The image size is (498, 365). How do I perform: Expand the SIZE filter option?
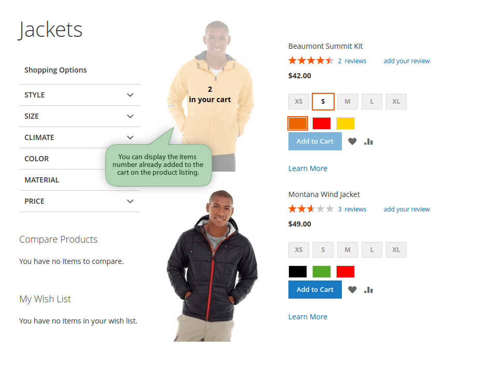point(79,116)
